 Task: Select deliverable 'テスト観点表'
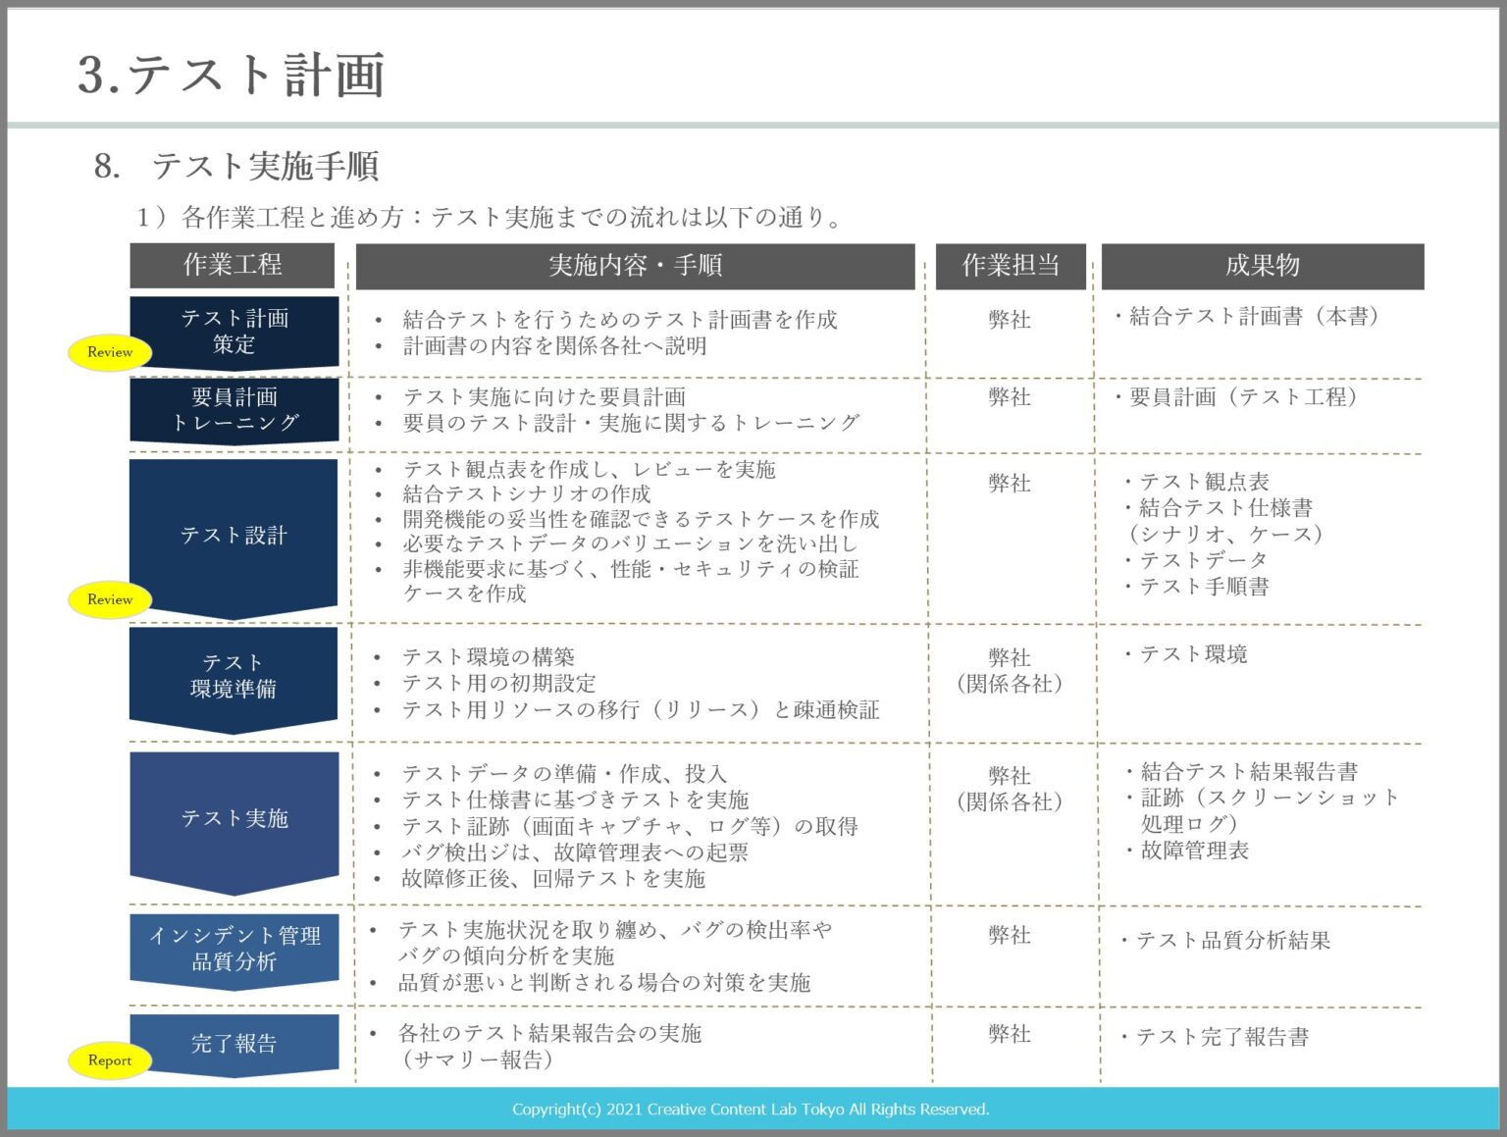coord(1198,482)
